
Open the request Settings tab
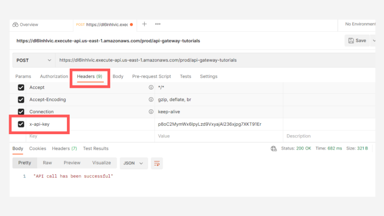[x=208, y=76]
